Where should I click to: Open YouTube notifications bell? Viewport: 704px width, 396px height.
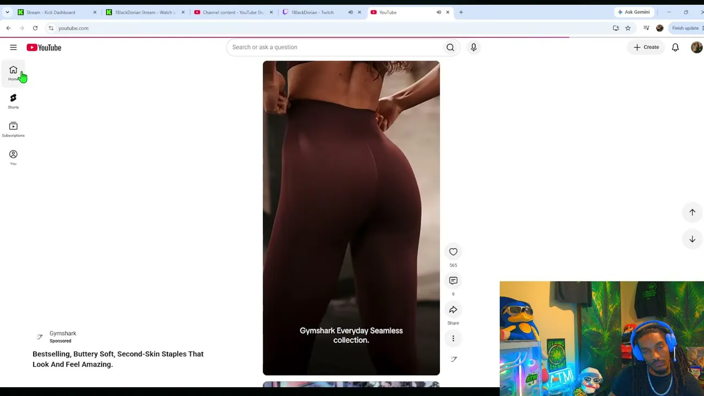[675, 47]
